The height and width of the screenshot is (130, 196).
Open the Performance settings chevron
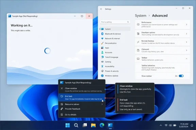(186, 24)
